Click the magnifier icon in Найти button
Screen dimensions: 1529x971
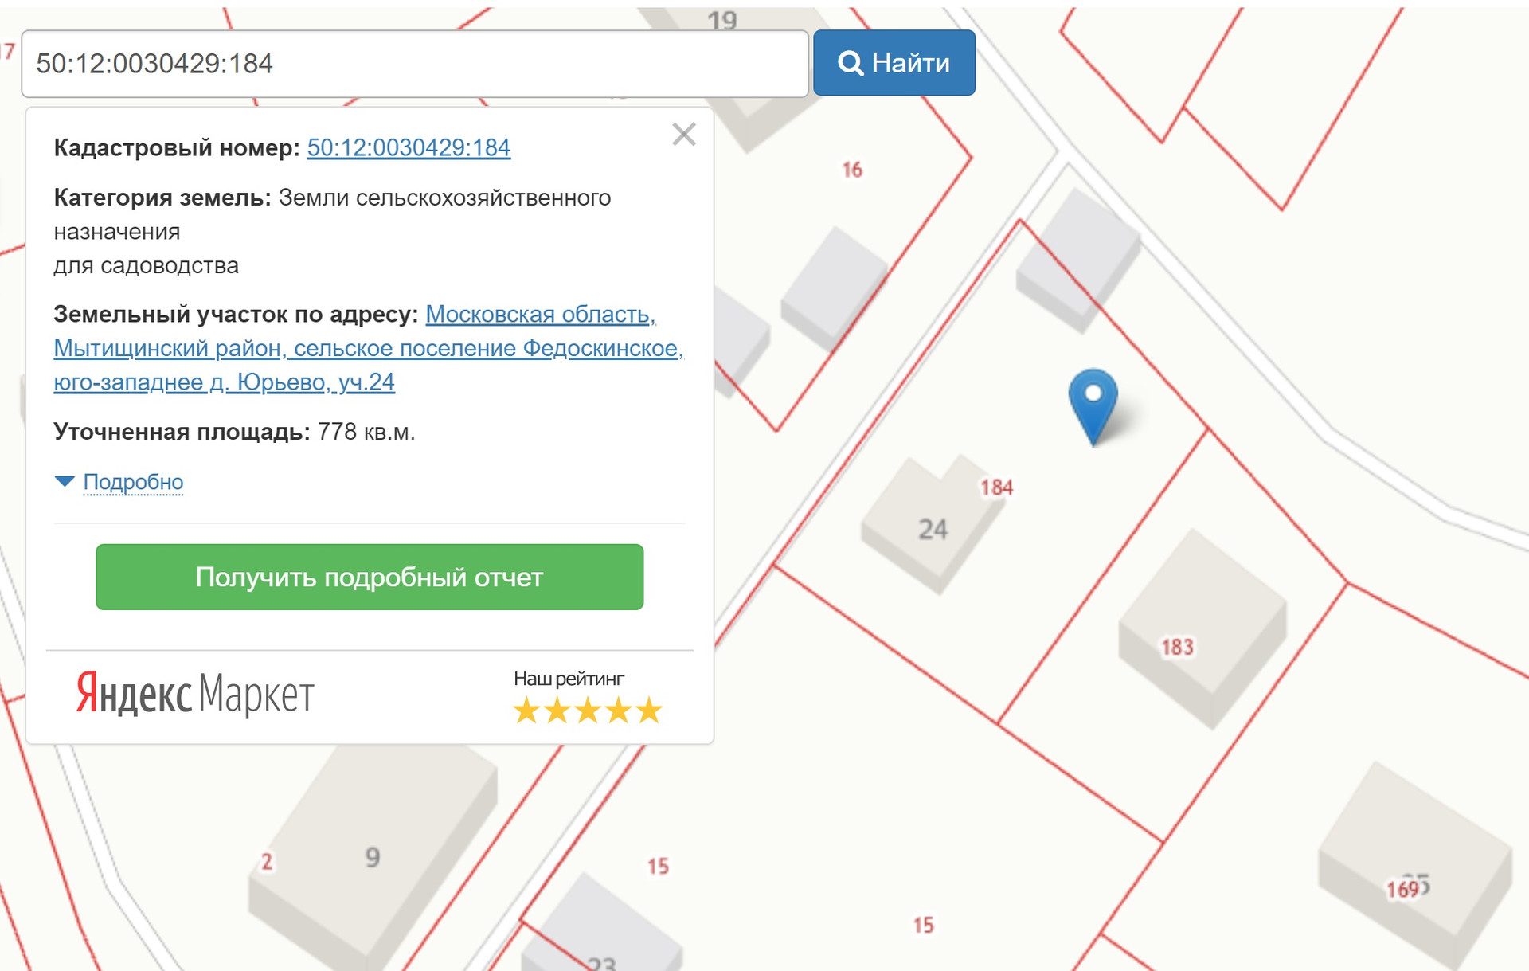(x=851, y=63)
